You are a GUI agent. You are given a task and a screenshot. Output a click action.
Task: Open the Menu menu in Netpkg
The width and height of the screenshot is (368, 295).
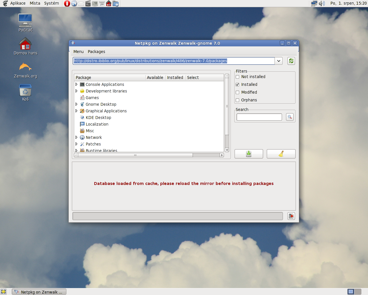tap(78, 52)
